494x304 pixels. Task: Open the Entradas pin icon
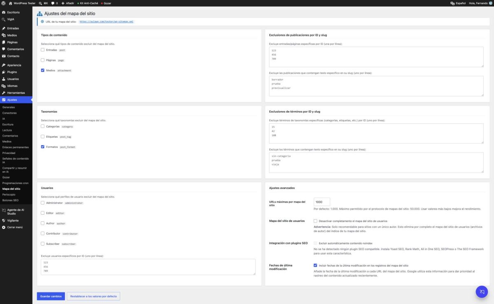4,28
